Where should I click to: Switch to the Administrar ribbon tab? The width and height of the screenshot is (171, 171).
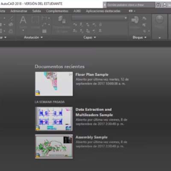[x=19, y=11]
